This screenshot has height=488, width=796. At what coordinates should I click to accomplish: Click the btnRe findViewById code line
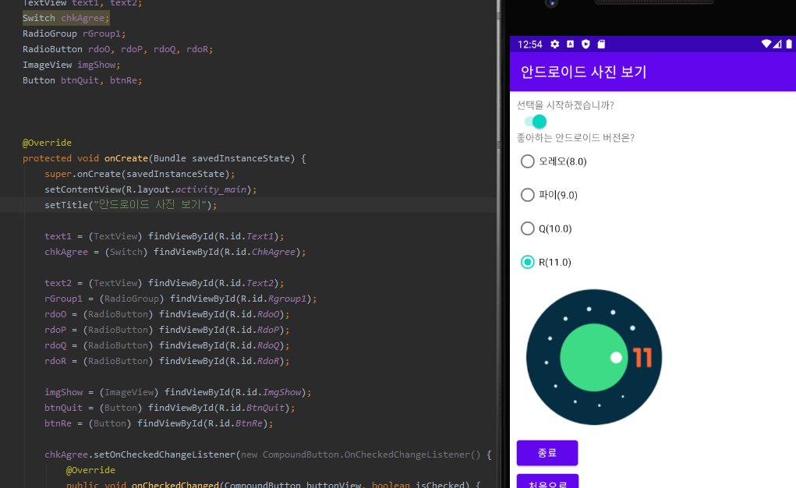(159, 423)
